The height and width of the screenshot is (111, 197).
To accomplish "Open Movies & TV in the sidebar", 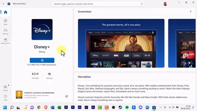I will point(6,41).
